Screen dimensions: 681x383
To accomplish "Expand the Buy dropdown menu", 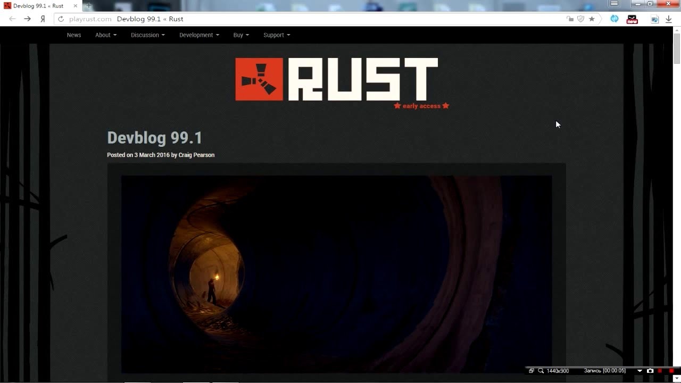I will coord(241,35).
